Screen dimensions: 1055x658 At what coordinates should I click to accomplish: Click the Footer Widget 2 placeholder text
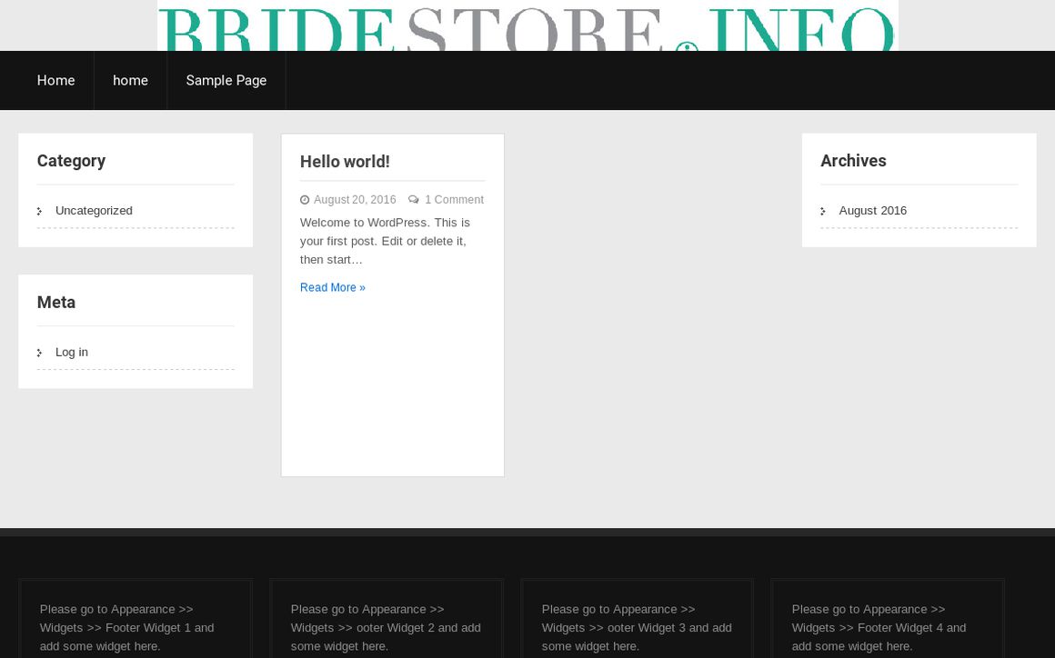[x=386, y=628]
